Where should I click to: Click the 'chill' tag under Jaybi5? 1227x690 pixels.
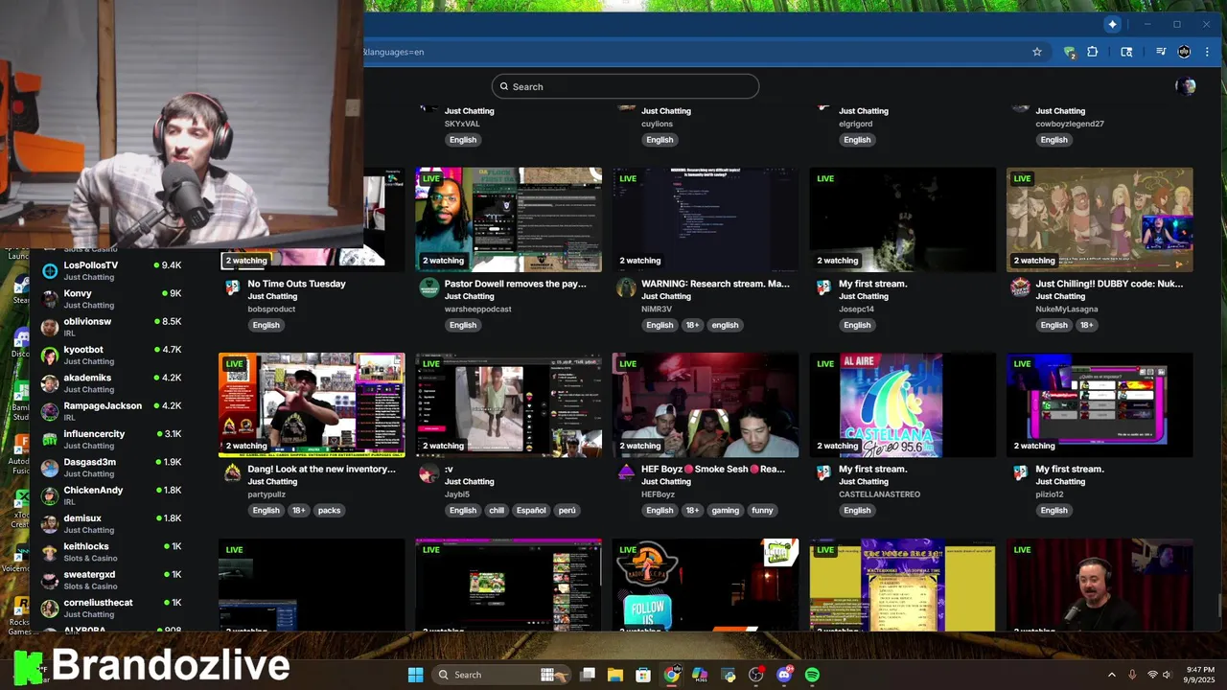(x=497, y=510)
